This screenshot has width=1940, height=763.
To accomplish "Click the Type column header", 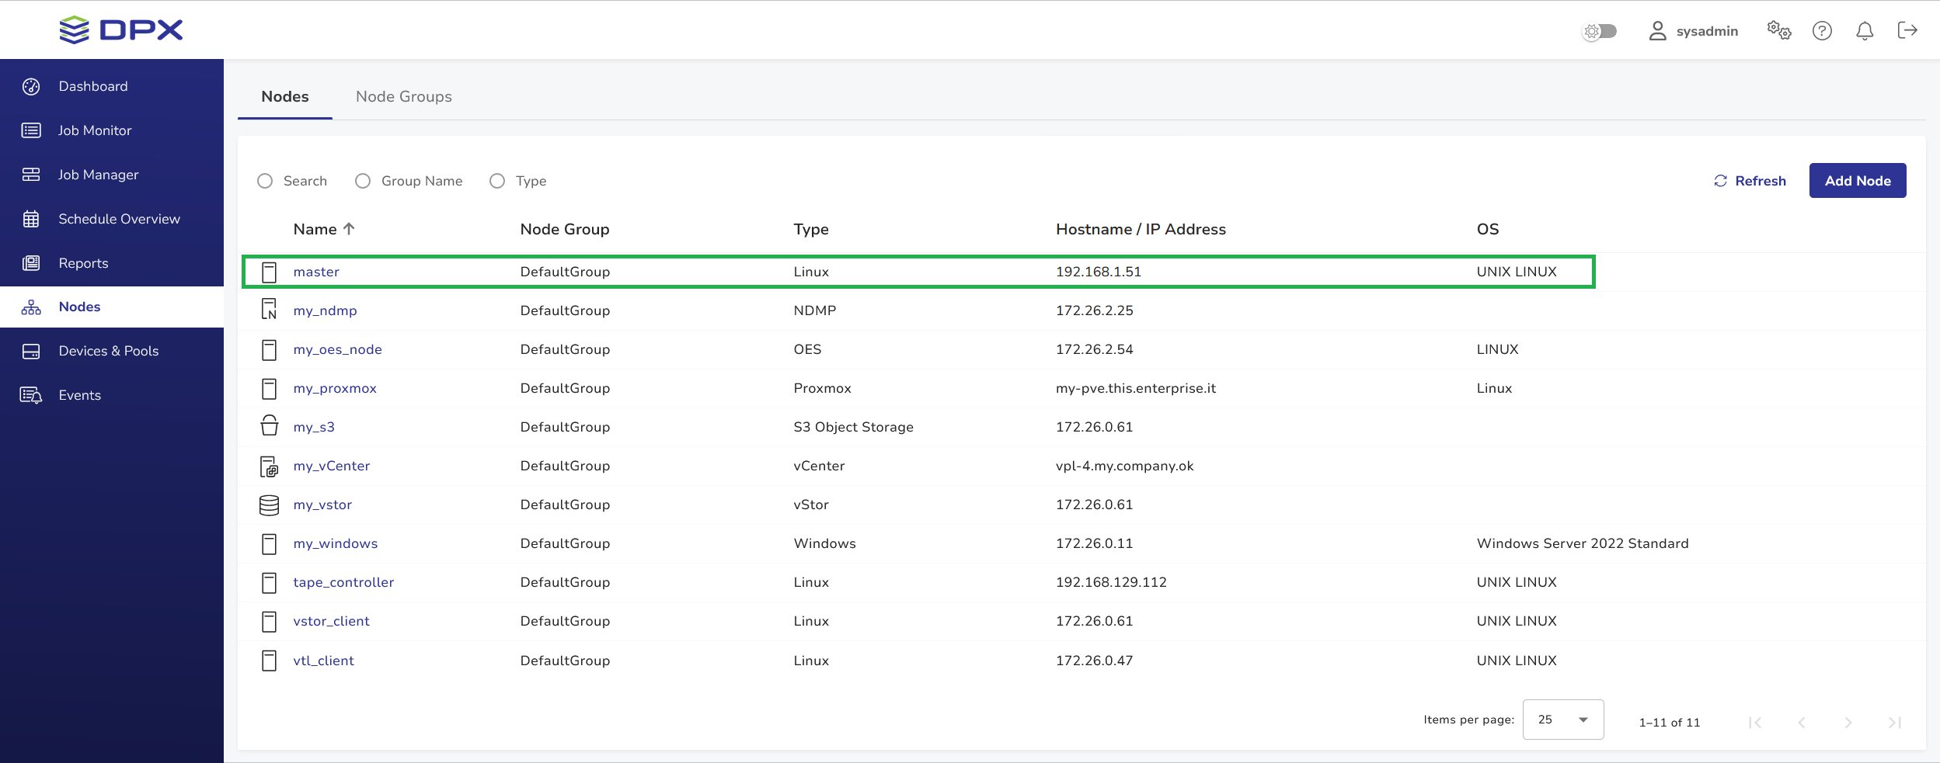I will [811, 229].
